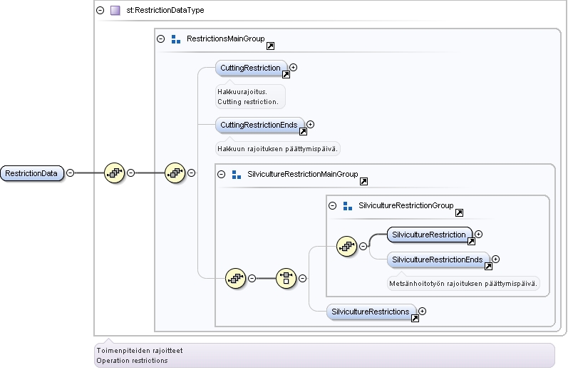Expand the CuttingRestrictionEnds element

[x=311, y=124]
